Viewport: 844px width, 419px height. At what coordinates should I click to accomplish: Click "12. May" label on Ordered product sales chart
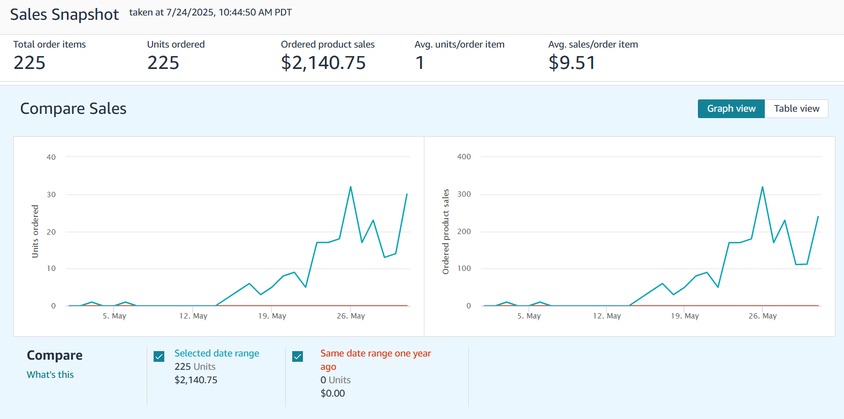(606, 316)
